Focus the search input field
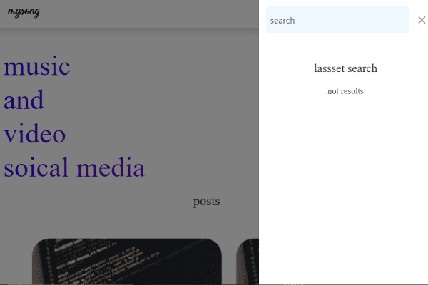 (x=337, y=20)
